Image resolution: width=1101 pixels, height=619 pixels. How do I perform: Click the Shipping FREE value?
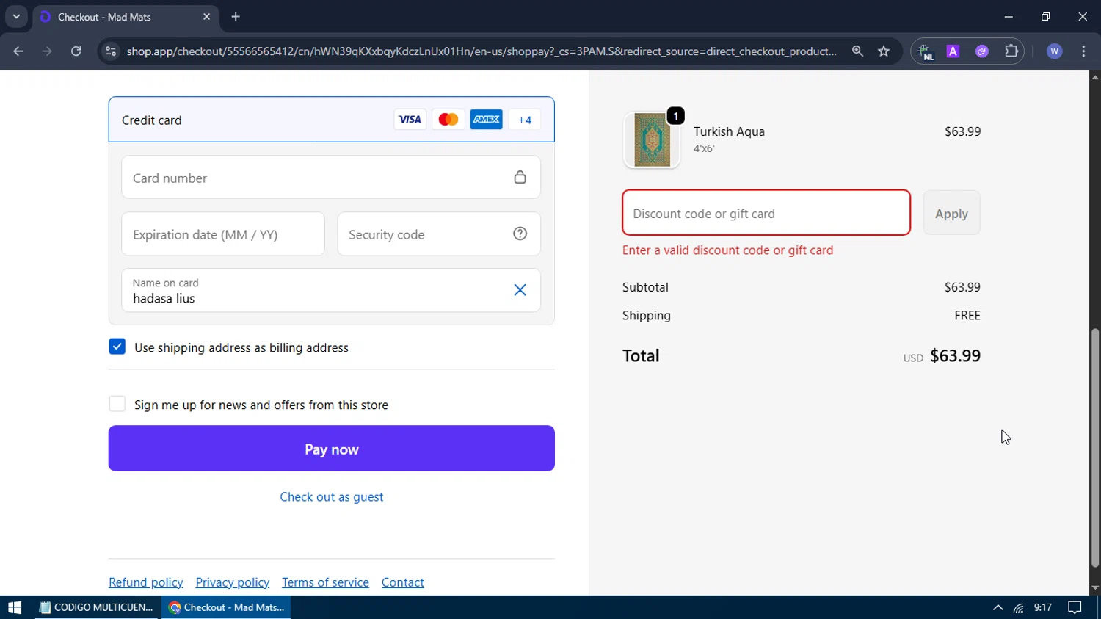pyautogui.click(x=967, y=315)
